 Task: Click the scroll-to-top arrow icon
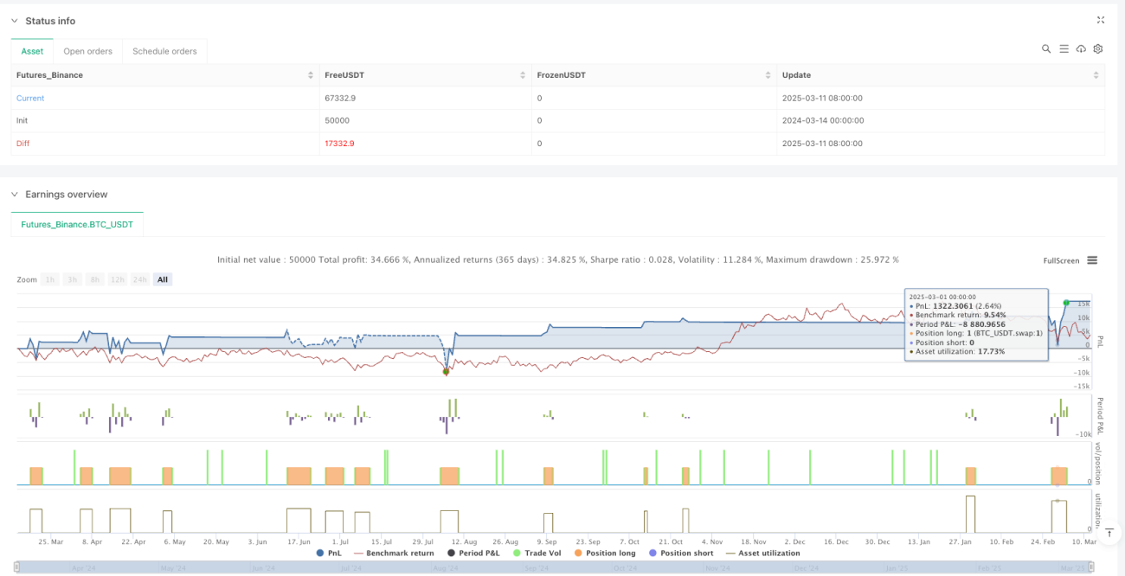[1109, 533]
